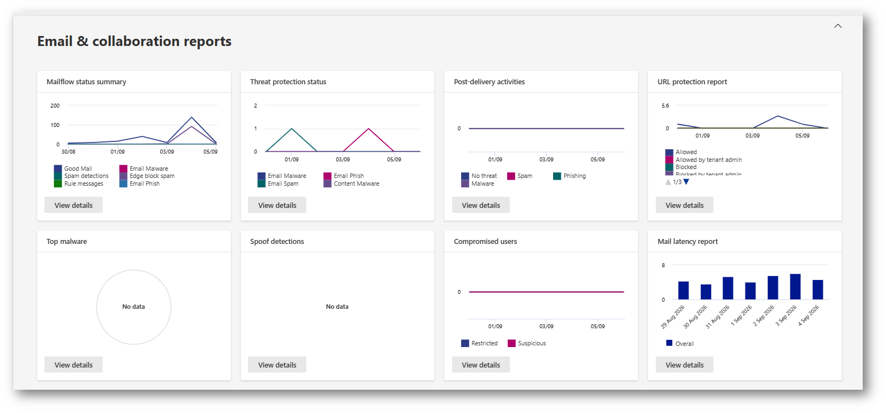Toggle Email Malware legend in Mailflow summary
886x413 pixels.
pos(144,169)
